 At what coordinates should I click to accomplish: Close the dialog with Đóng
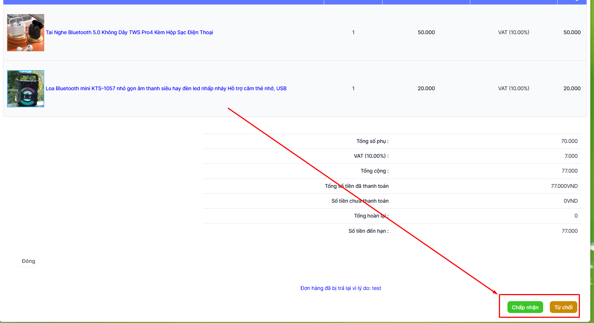[29, 261]
